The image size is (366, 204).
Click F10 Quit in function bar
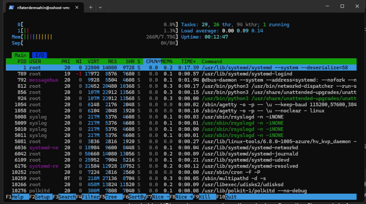click(226, 197)
